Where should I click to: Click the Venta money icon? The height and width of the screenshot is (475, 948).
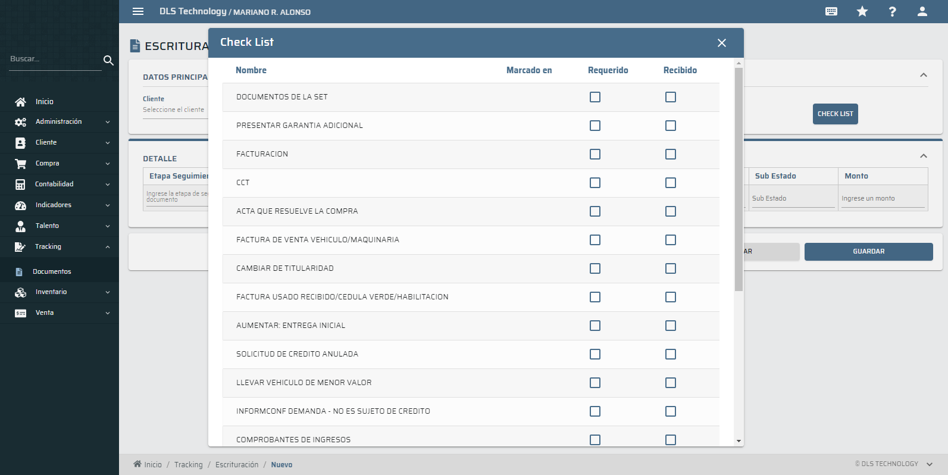tap(20, 313)
